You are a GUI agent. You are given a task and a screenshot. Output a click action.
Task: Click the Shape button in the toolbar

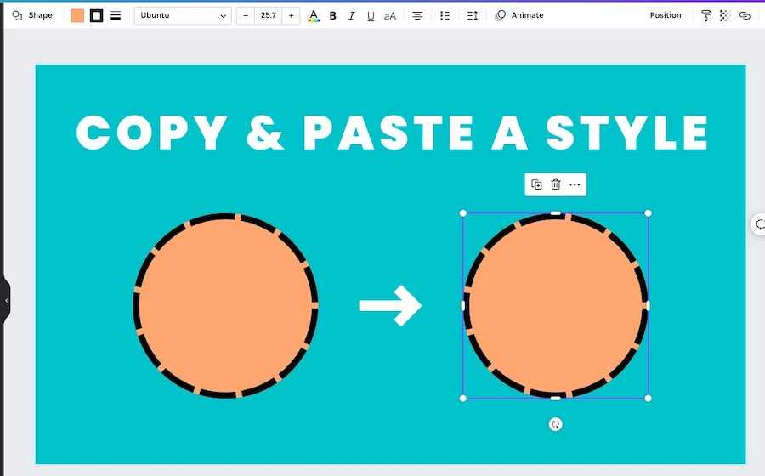point(32,15)
